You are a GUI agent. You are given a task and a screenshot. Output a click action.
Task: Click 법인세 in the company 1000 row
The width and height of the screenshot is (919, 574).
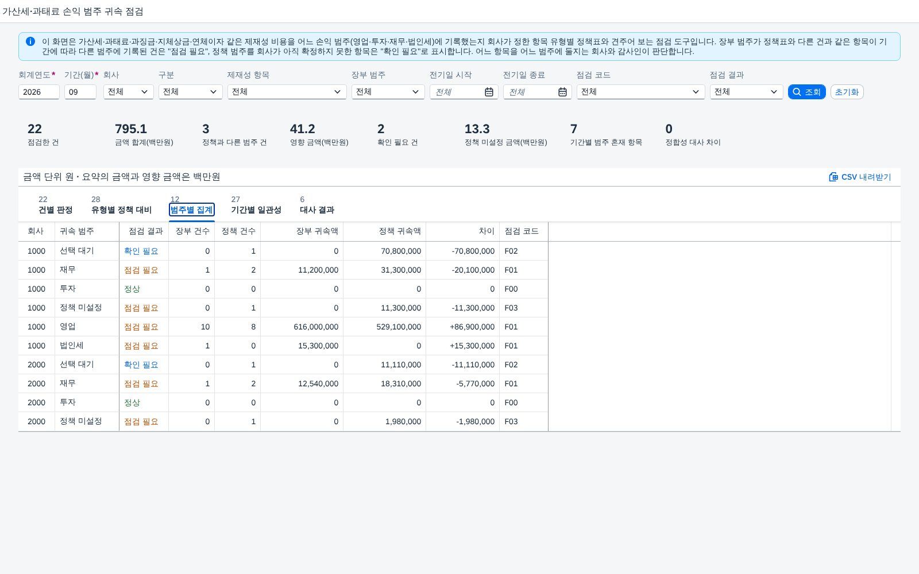[72, 346]
